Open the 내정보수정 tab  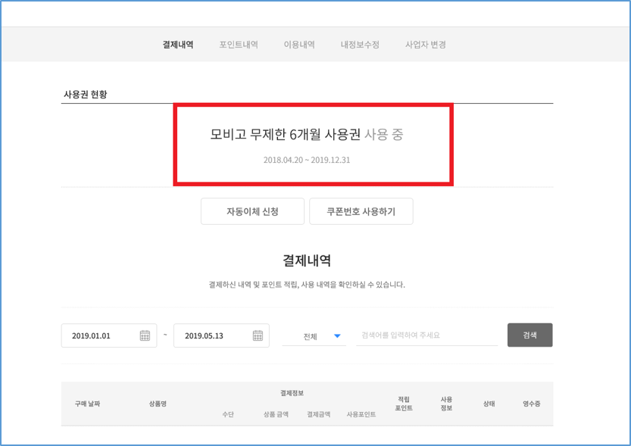point(360,45)
